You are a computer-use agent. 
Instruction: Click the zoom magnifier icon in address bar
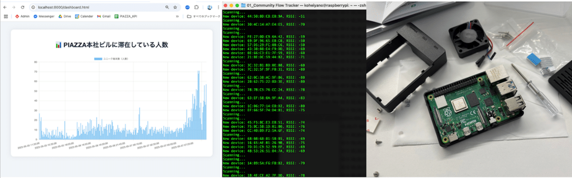coord(167,7)
